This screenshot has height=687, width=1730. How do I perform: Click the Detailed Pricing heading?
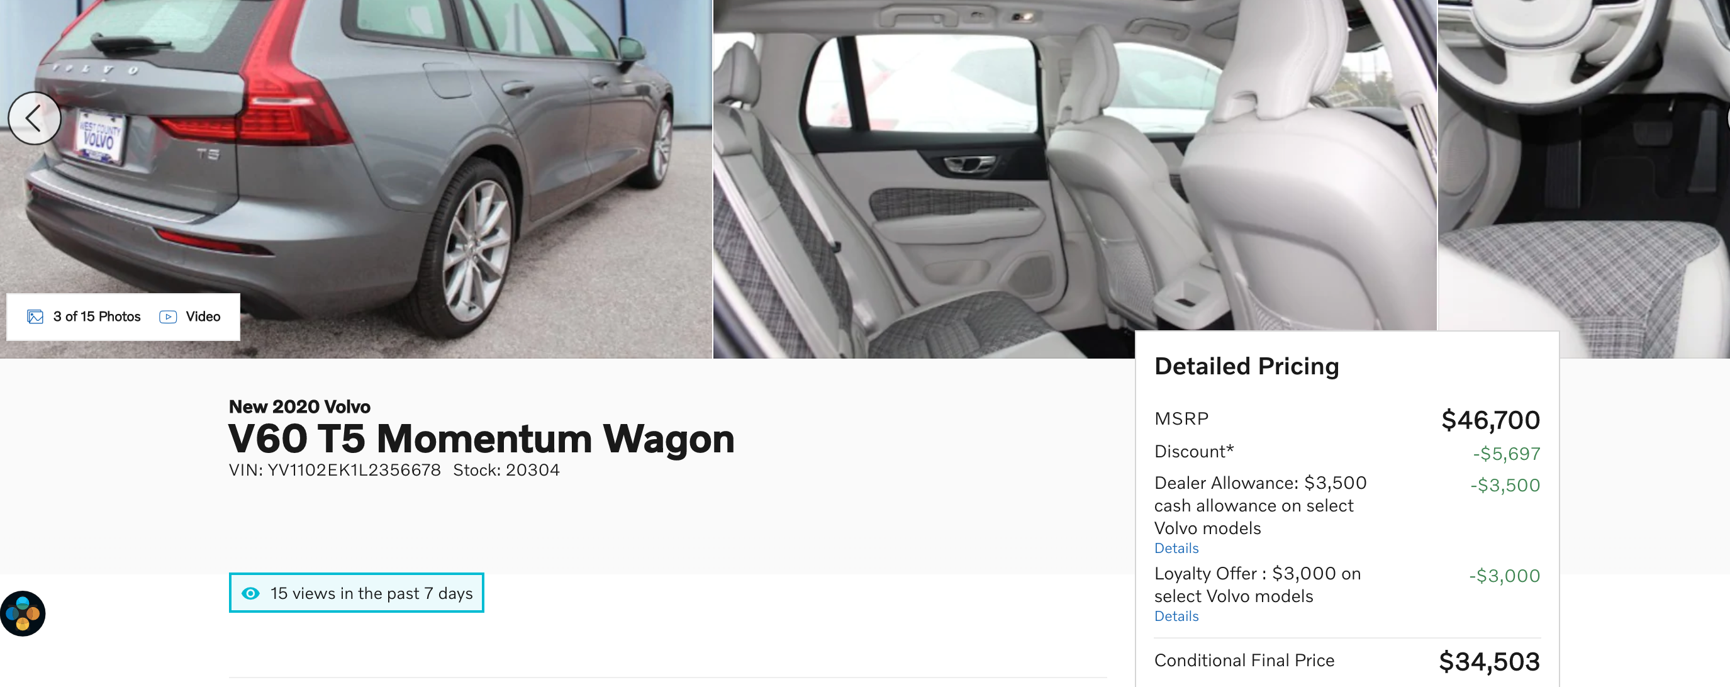(1246, 366)
